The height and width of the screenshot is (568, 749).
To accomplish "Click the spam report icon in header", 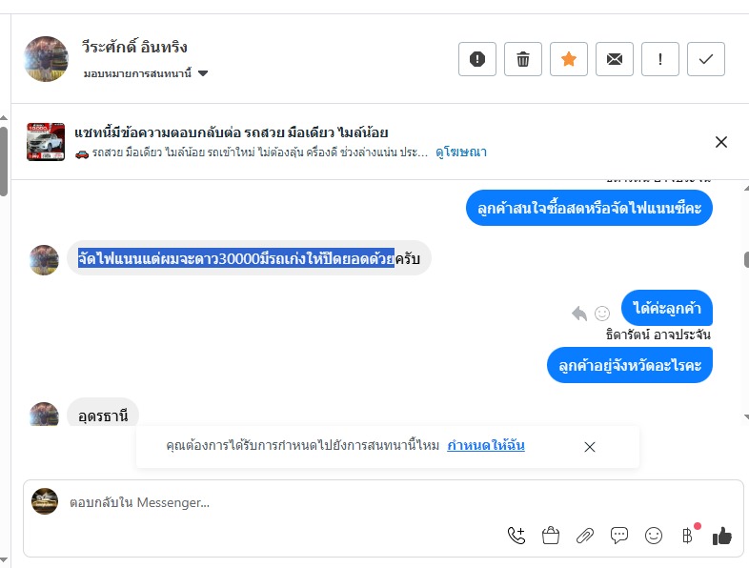I will (x=477, y=59).
